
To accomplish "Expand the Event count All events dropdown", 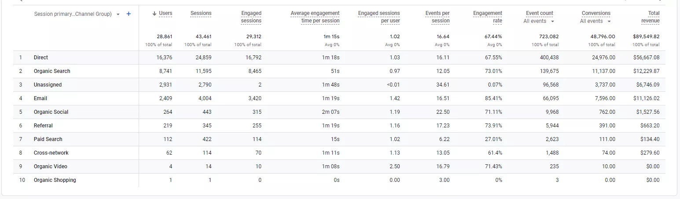I will pos(539,21).
